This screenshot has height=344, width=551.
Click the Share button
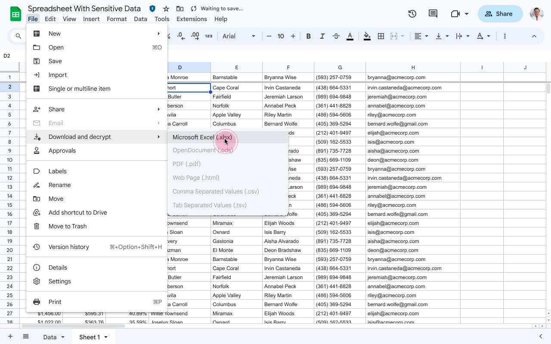pos(500,14)
